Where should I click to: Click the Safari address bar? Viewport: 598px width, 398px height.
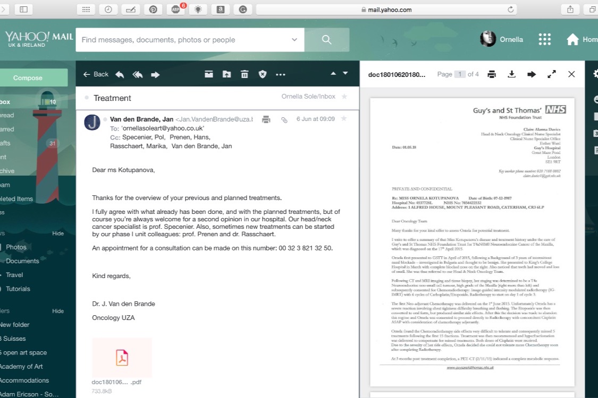tap(386, 10)
